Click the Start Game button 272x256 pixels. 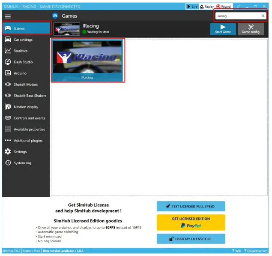(223, 29)
